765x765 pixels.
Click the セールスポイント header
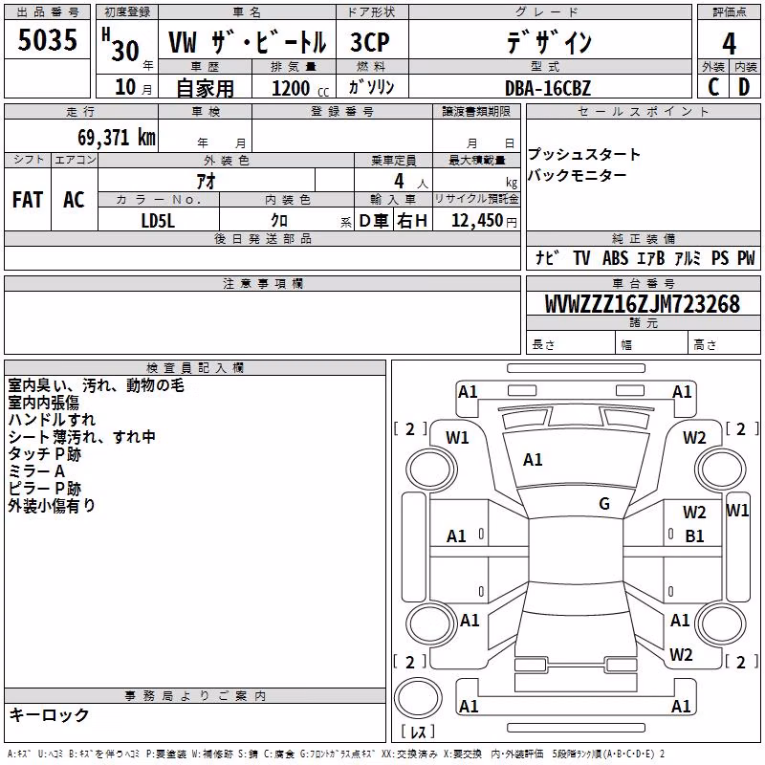coord(643,111)
